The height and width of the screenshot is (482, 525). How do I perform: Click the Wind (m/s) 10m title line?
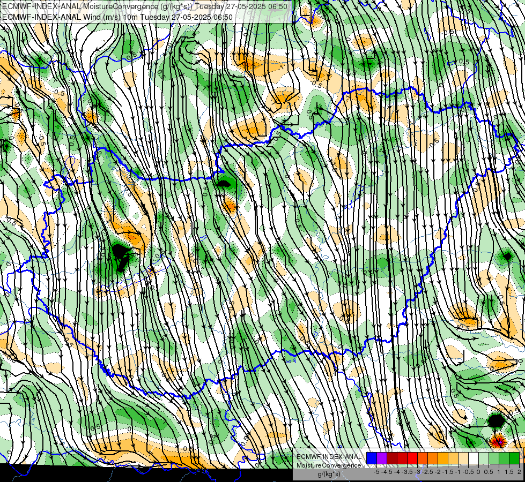[x=117, y=17]
